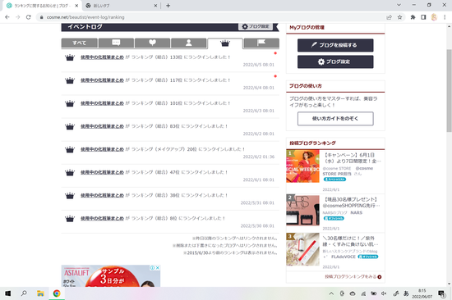This screenshot has height=300, width=452.
Task: Switch to the person followers tab
Action: pos(188,43)
